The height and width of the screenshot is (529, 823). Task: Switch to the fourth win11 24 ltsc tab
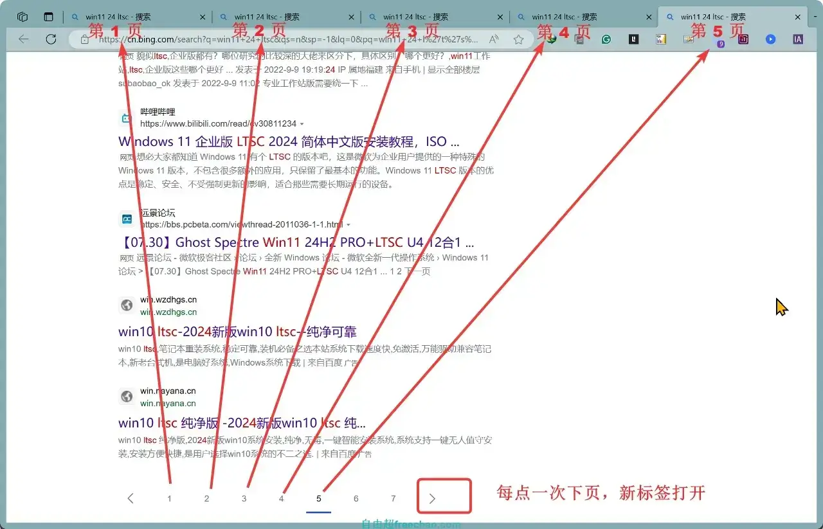point(584,17)
